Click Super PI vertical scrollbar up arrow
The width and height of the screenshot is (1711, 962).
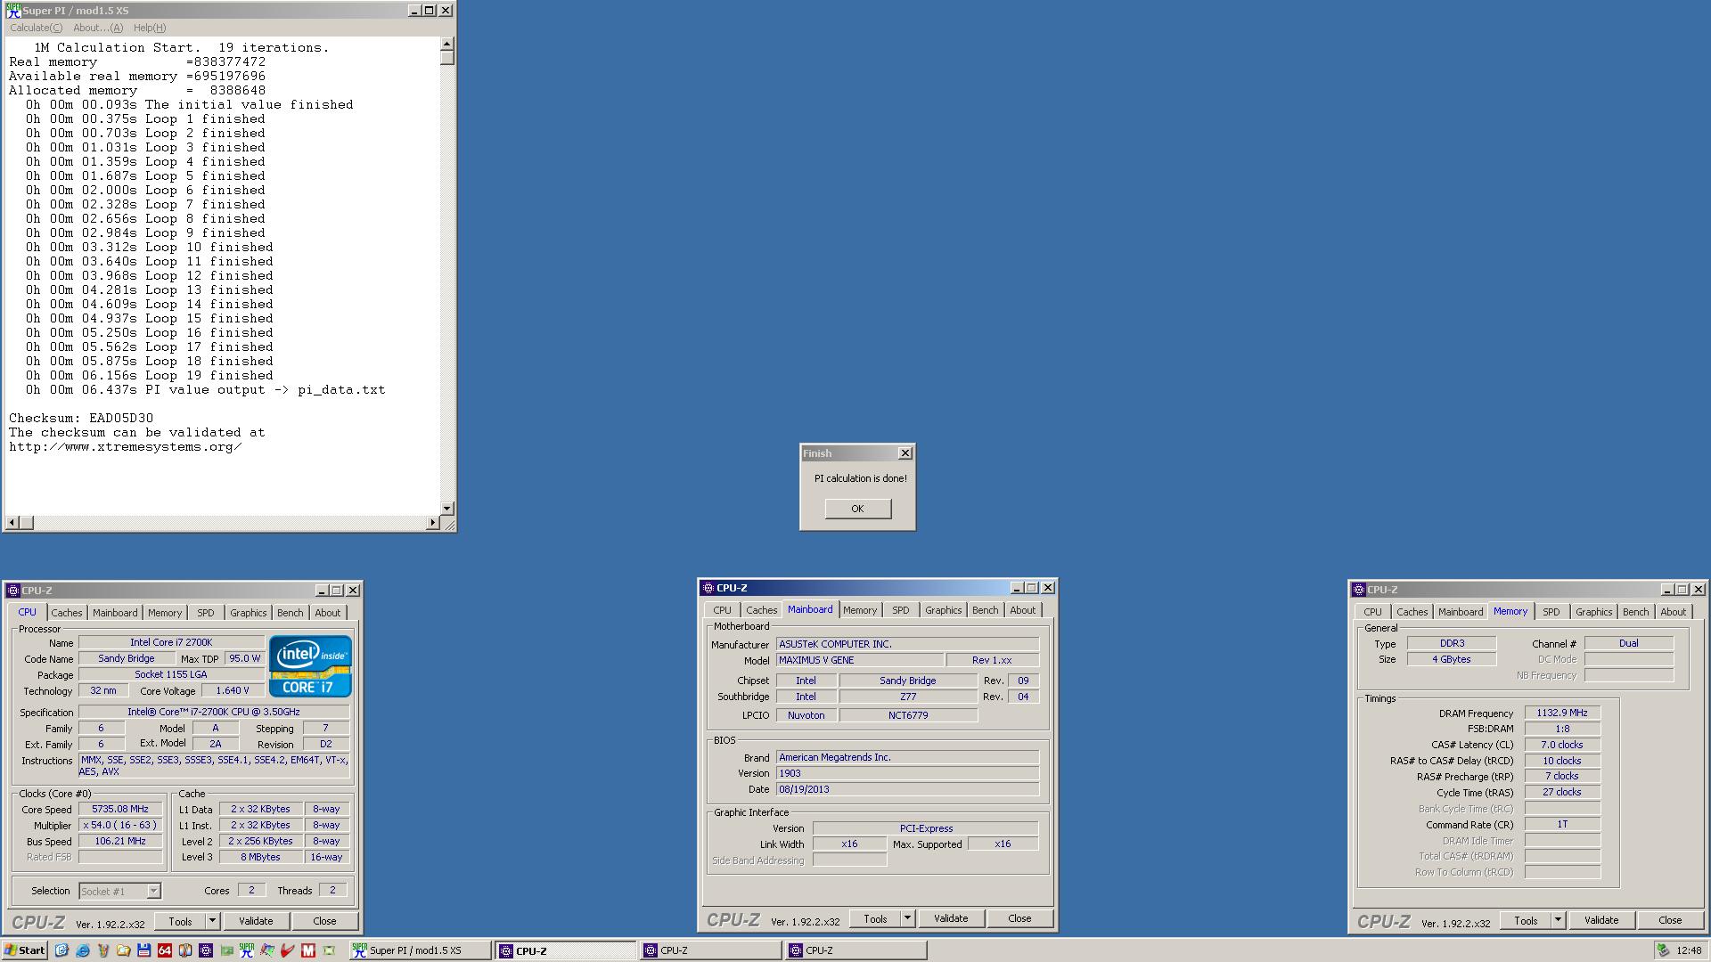tap(446, 44)
